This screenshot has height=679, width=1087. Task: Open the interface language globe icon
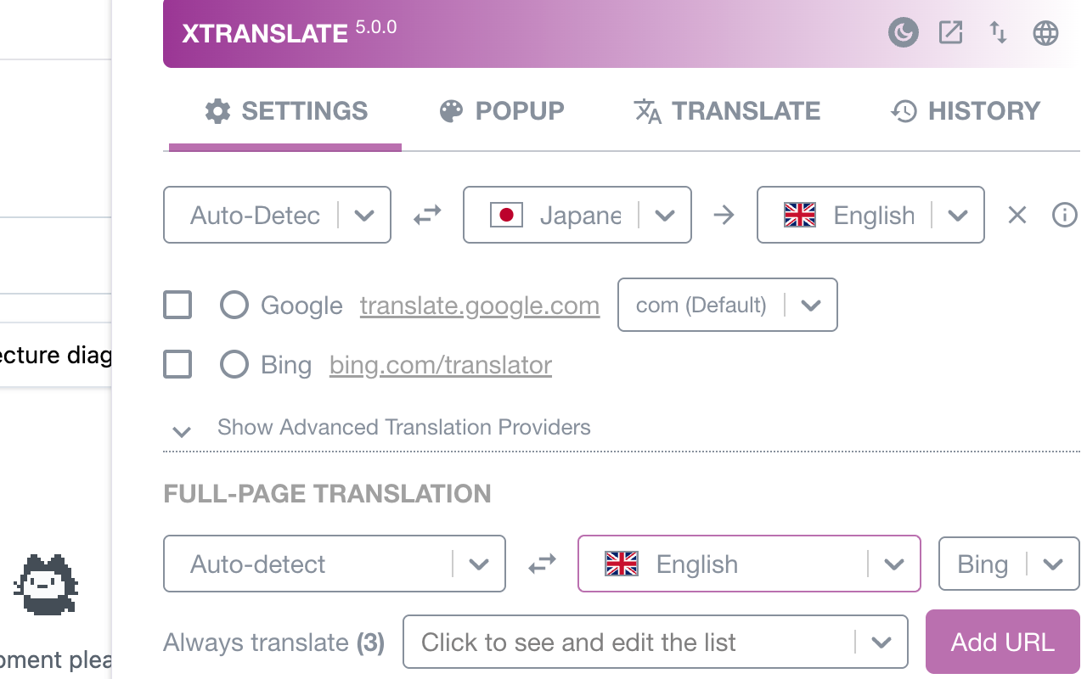1045,32
